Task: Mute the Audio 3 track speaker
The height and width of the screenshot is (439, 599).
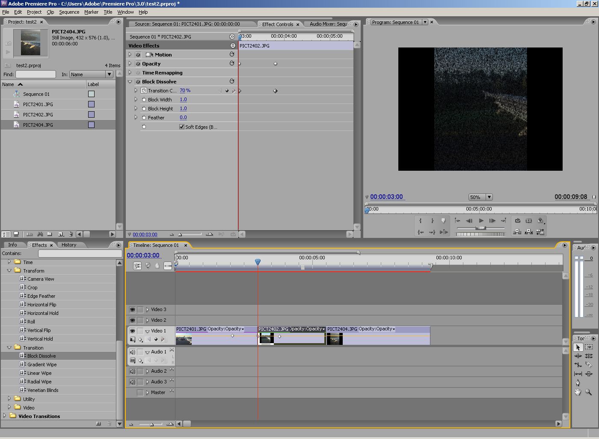Action: 133,382
